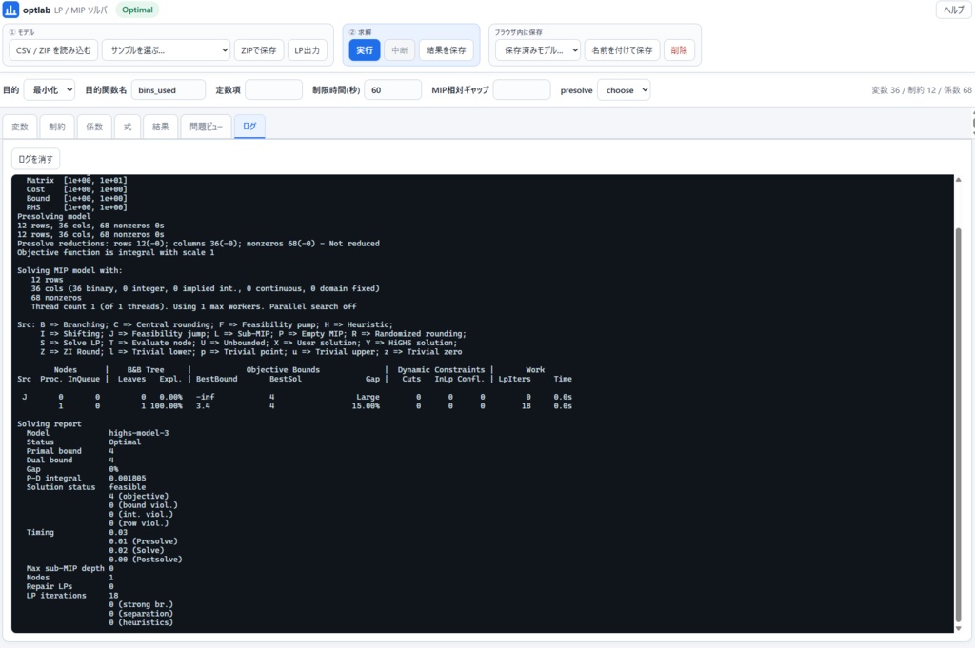975x648 pixels.
Task: Click the ZIPで保存 button
Action: (259, 50)
